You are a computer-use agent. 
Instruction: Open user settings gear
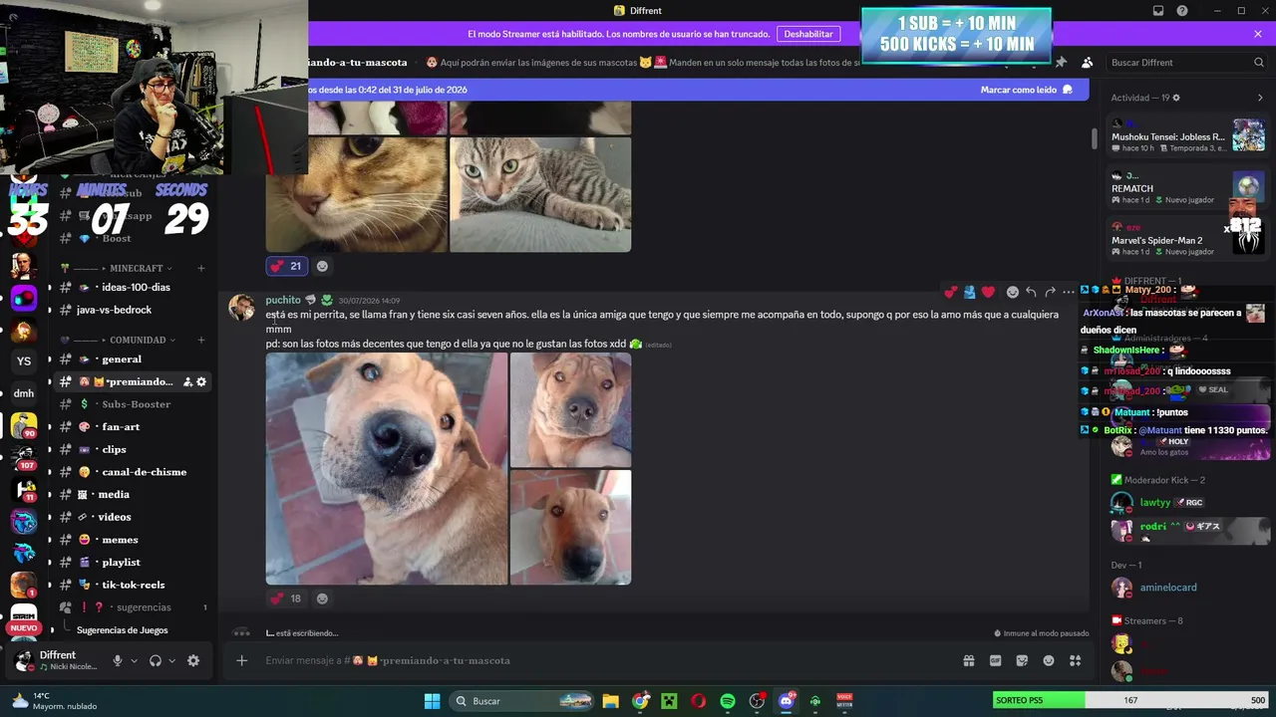(193, 660)
